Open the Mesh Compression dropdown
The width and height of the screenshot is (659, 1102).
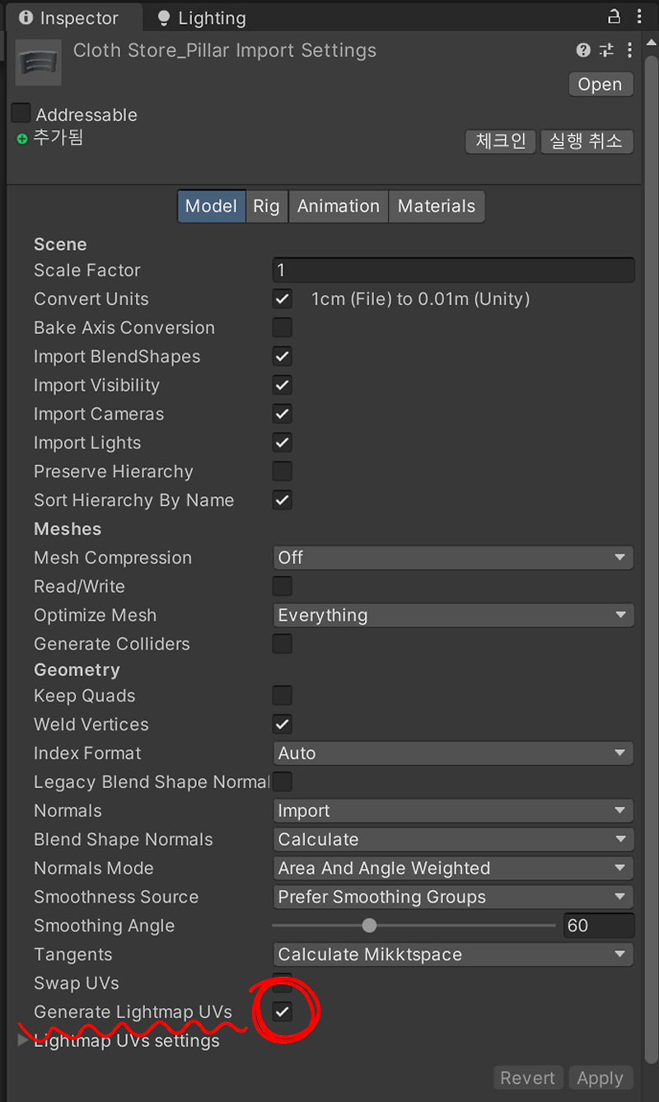453,557
